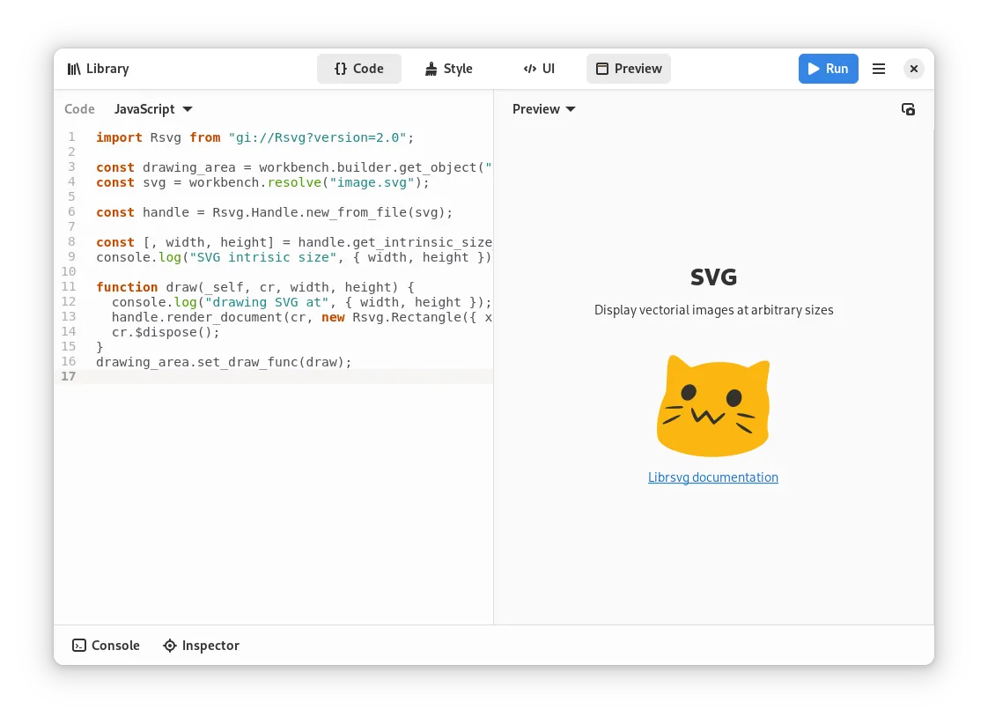
Task: Click the Style paintbrush icon
Action: tap(431, 69)
